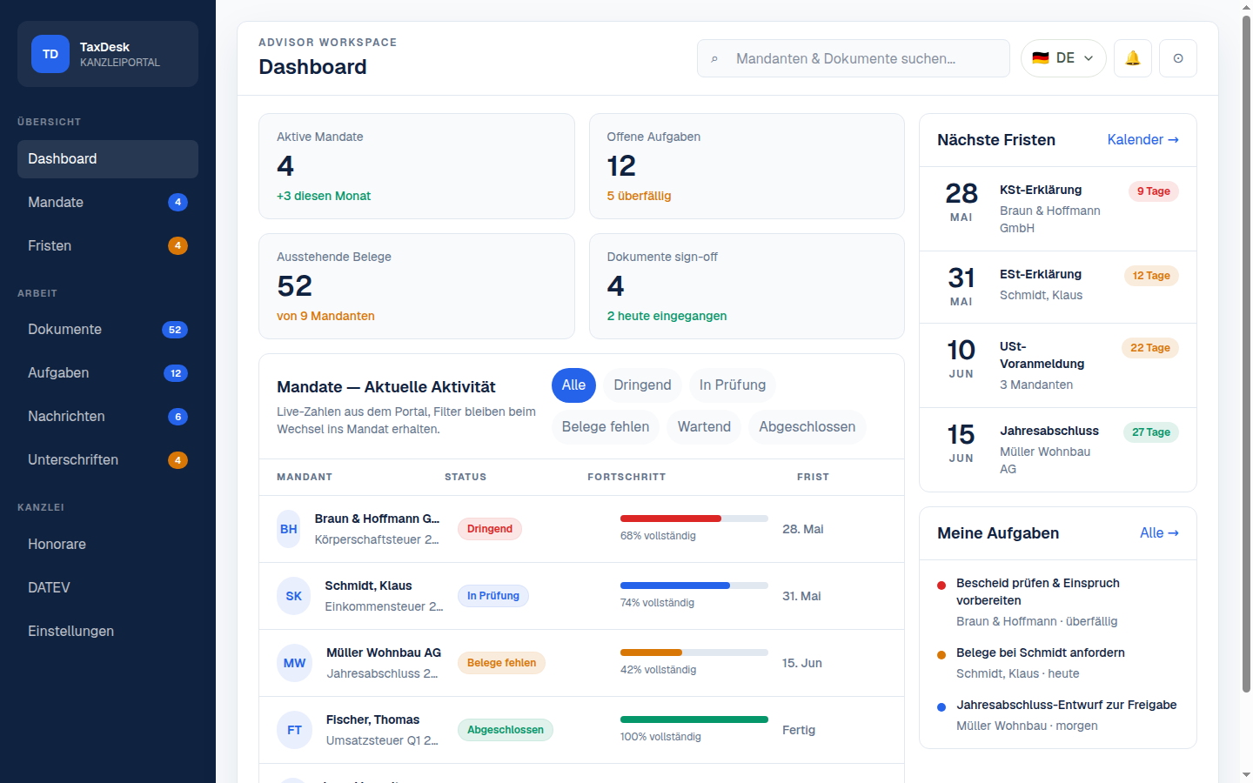Open the DE language dropdown
Screen dimensions: 1253x783
point(1063,58)
